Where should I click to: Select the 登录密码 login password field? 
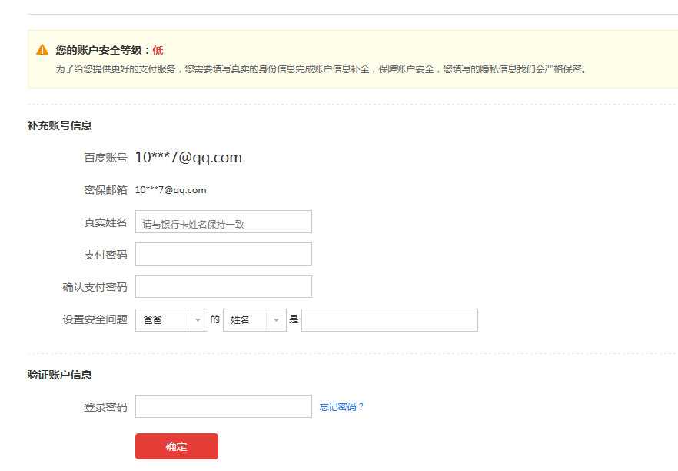223,406
